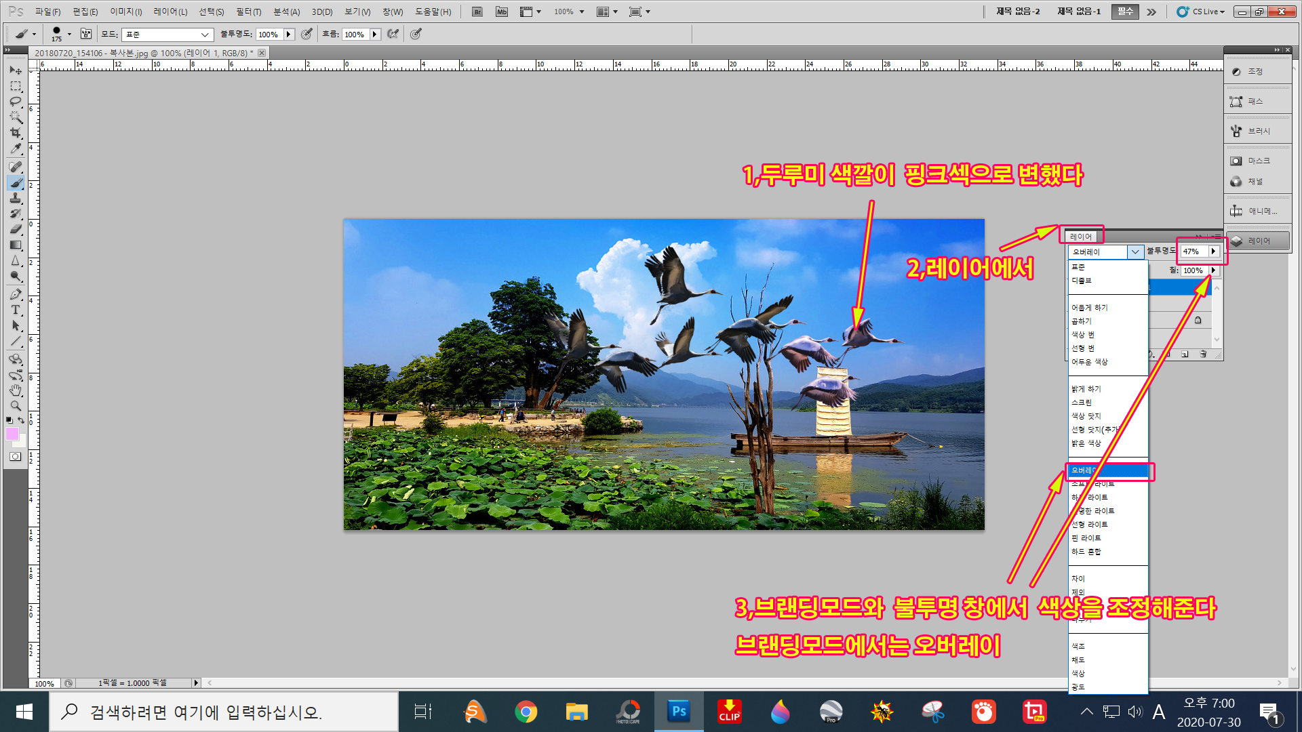
Task: Expand the layer opacity 47% slider arrow
Action: [x=1213, y=251]
